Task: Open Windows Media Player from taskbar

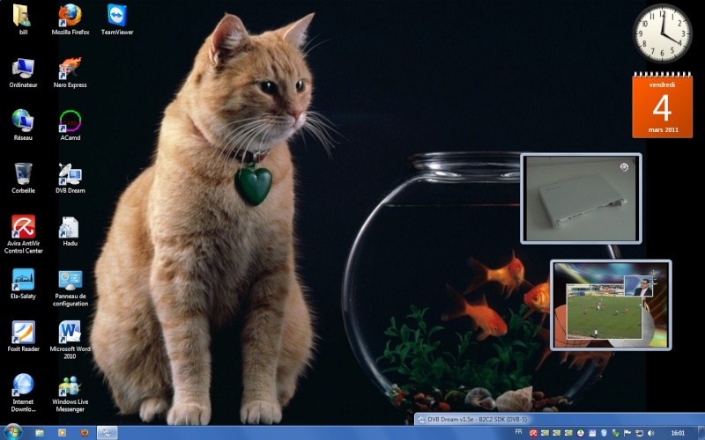Action: point(62,433)
